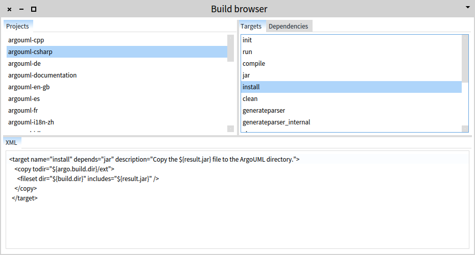Screen dimensions: 475x255
Task: Click the fileset dir line in XML
Action: pos(88,179)
